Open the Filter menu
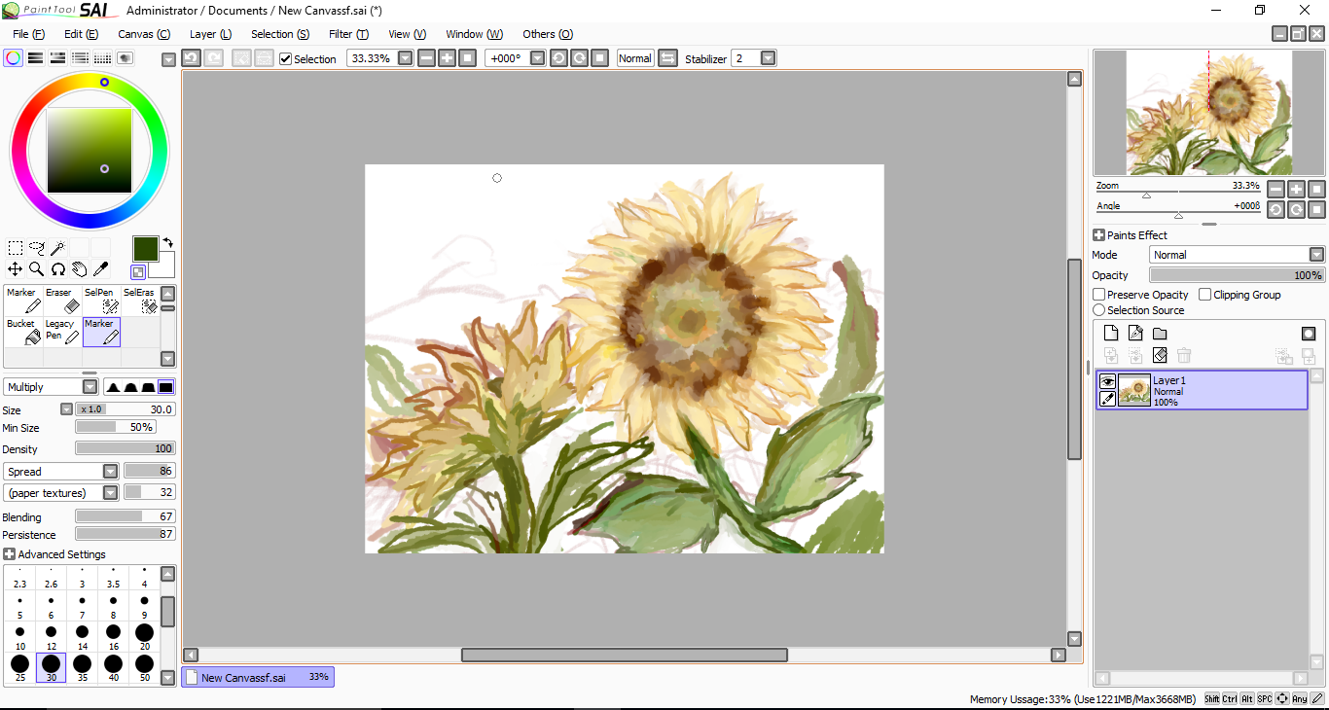This screenshot has width=1329, height=710. 347,34
